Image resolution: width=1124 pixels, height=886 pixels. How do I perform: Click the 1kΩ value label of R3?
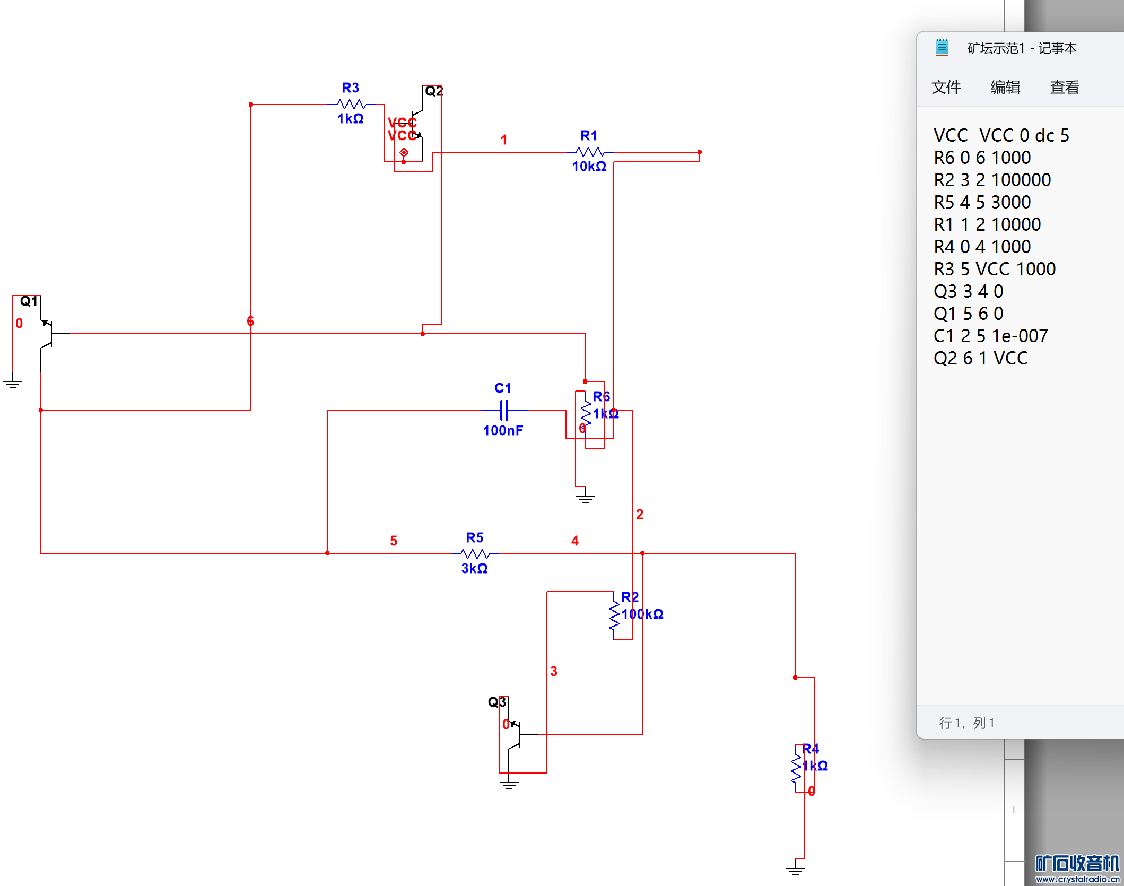351,118
